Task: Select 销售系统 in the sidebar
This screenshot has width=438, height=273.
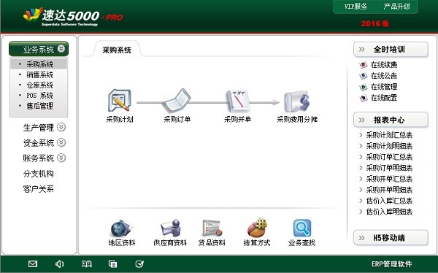Action: coord(39,74)
